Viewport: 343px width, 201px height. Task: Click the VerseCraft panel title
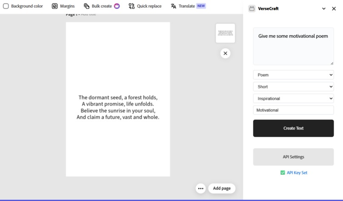pyautogui.click(x=268, y=9)
